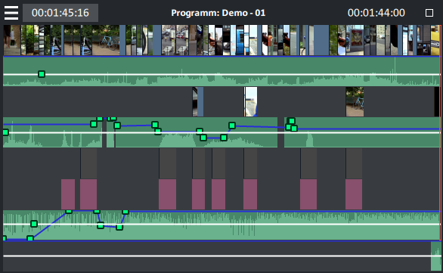Click the duration display 00:01:44:00
The image size is (443, 273).
(376, 13)
